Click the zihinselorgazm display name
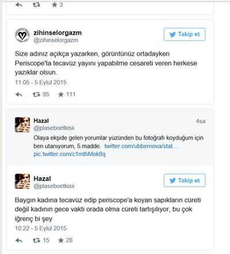 [57, 33]
